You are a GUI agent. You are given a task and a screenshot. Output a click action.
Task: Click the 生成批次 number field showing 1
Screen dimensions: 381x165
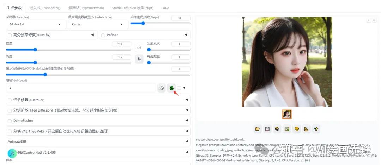click(x=181, y=44)
